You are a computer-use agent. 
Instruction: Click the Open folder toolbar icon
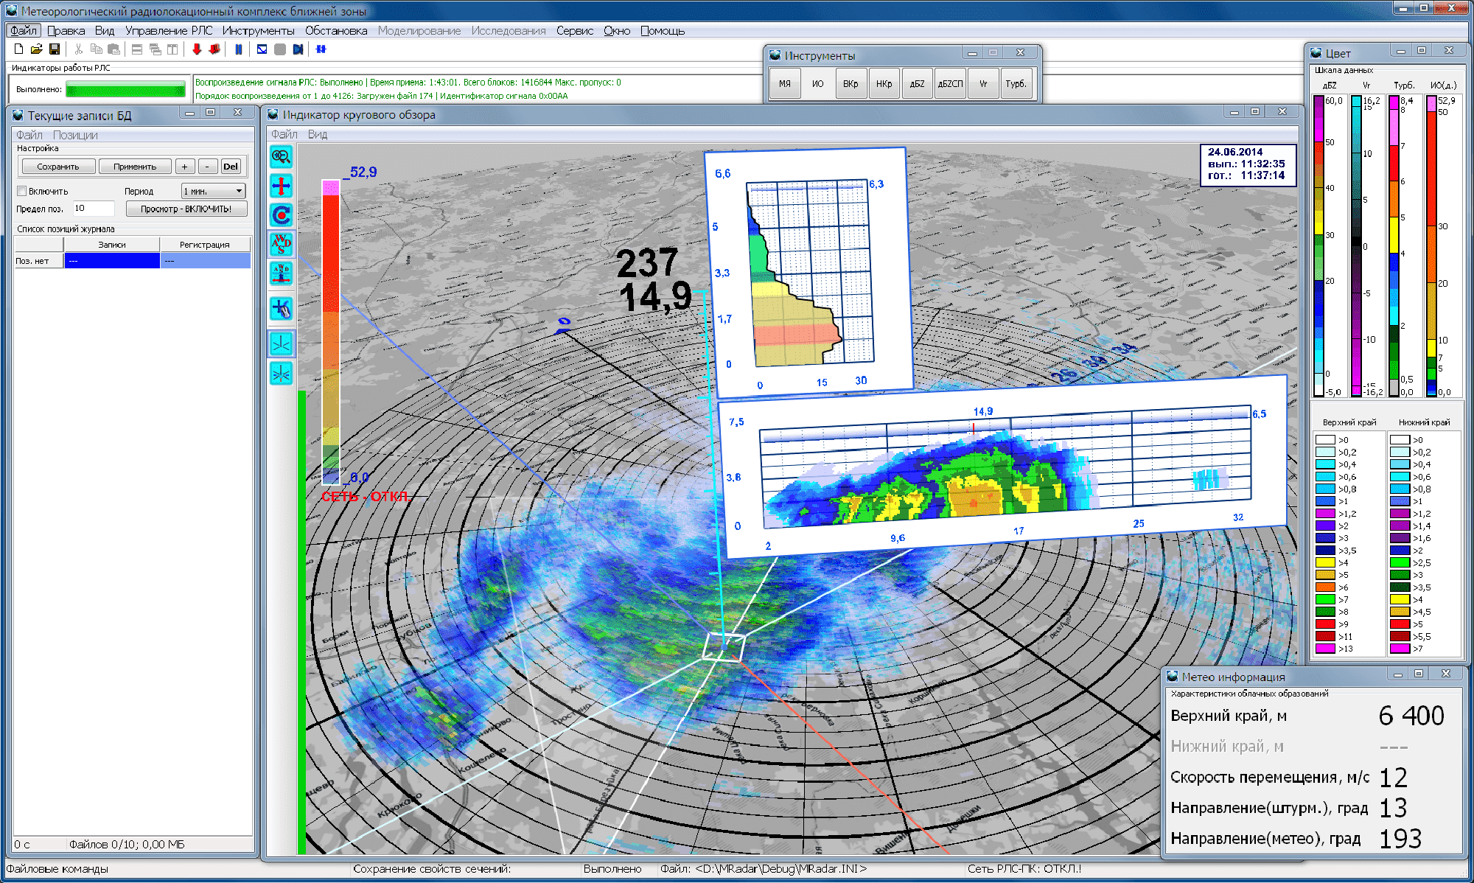point(37,49)
